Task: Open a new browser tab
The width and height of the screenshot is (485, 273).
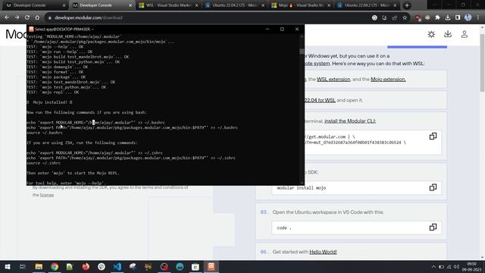Action: (x=407, y=5)
